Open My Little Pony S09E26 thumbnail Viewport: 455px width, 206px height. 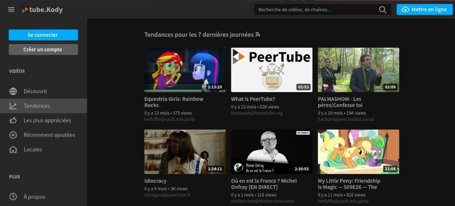358,152
